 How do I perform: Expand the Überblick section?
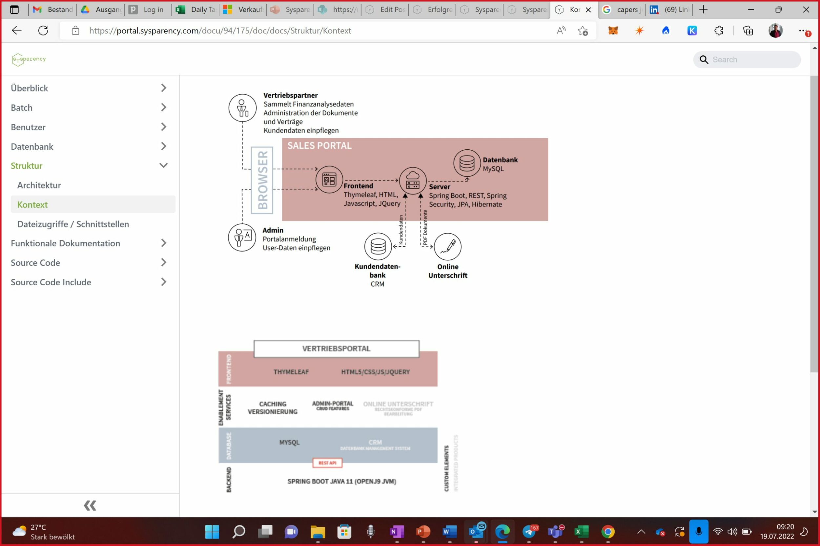(163, 88)
